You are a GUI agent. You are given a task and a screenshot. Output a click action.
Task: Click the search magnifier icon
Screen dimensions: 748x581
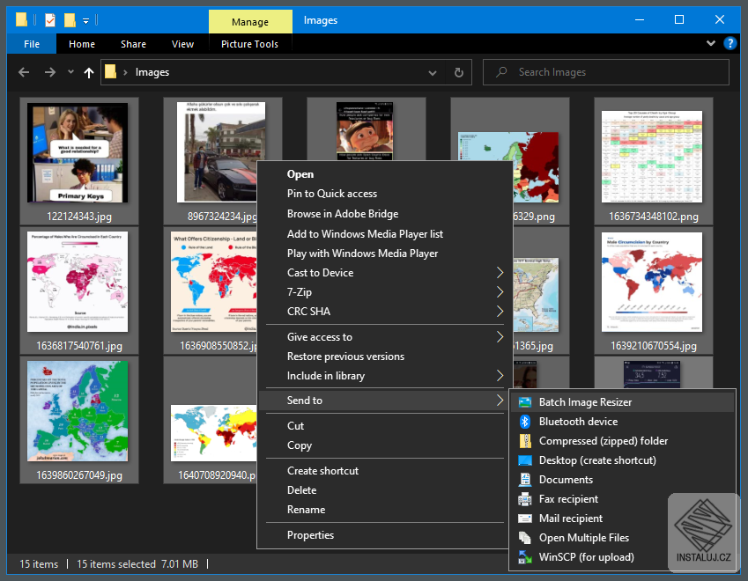click(501, 72)
